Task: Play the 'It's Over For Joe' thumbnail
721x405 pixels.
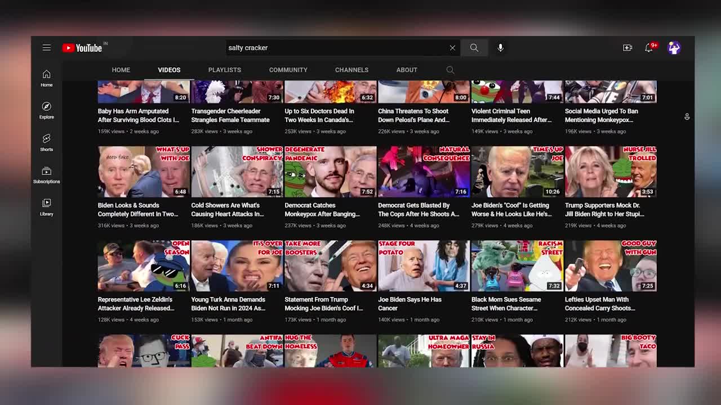Action: click(x=237, y=266)
